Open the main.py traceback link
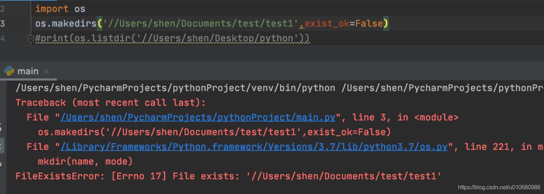Screen dimensions: 544x194 (198, 117)
